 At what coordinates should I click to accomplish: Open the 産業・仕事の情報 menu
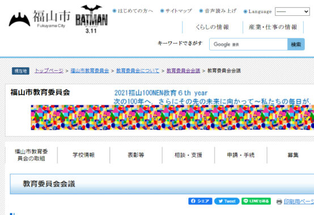pyautogui.click(x=273, y=27)
